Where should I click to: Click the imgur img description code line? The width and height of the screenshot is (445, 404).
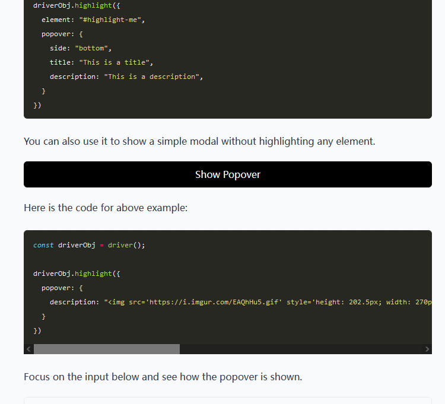tap(241, 302)
